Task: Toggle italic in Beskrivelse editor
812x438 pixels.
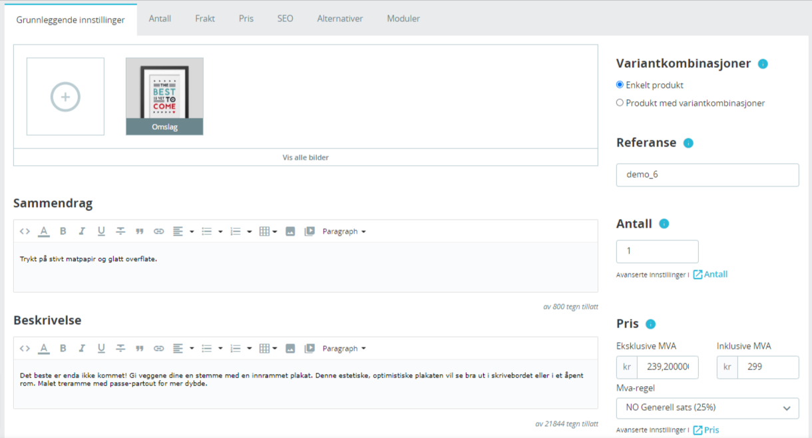Action: pyautogui.click(x=82, y=349)
